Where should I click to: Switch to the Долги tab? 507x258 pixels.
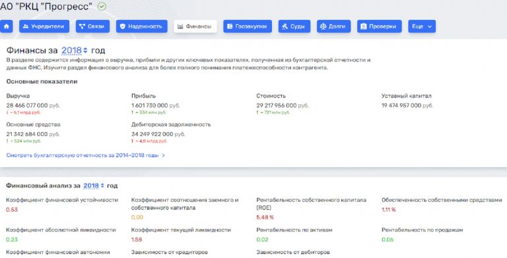coord(333,26)
